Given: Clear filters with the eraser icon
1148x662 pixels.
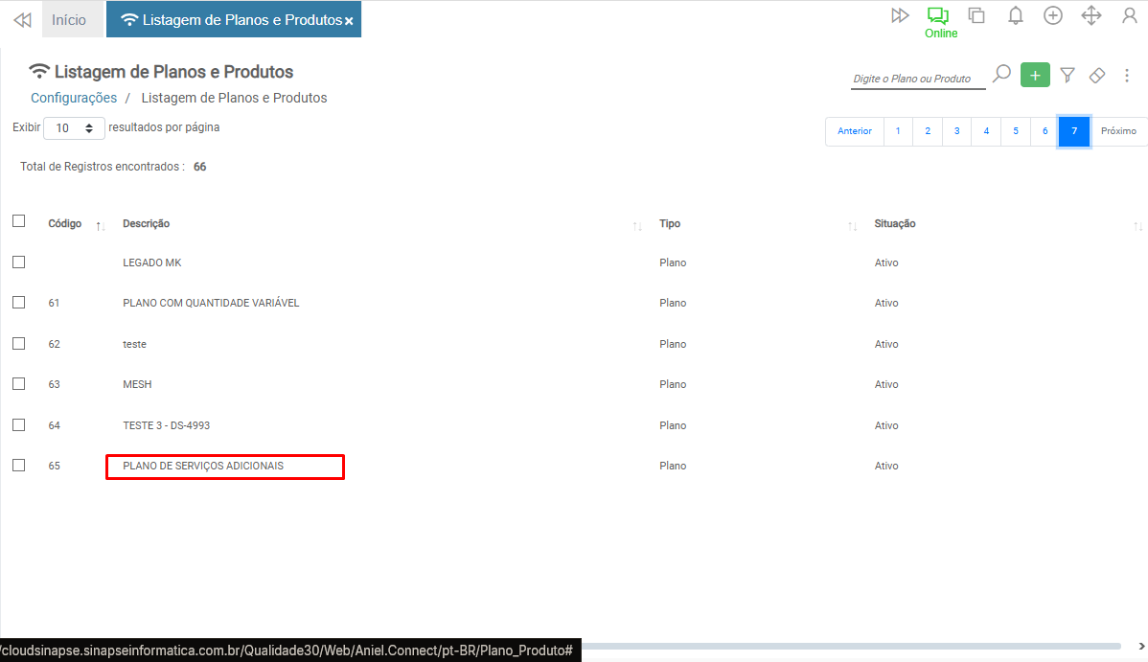Looking at the screenshot, I should 1098,75.
